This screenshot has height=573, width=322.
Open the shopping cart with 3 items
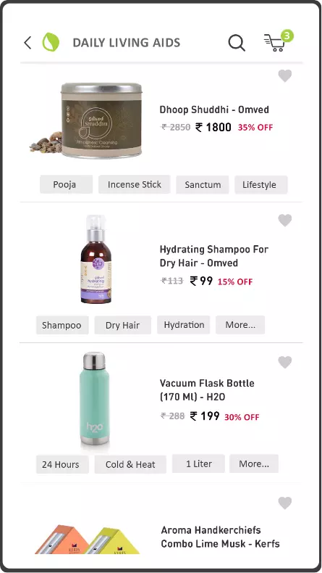[278, 41]
